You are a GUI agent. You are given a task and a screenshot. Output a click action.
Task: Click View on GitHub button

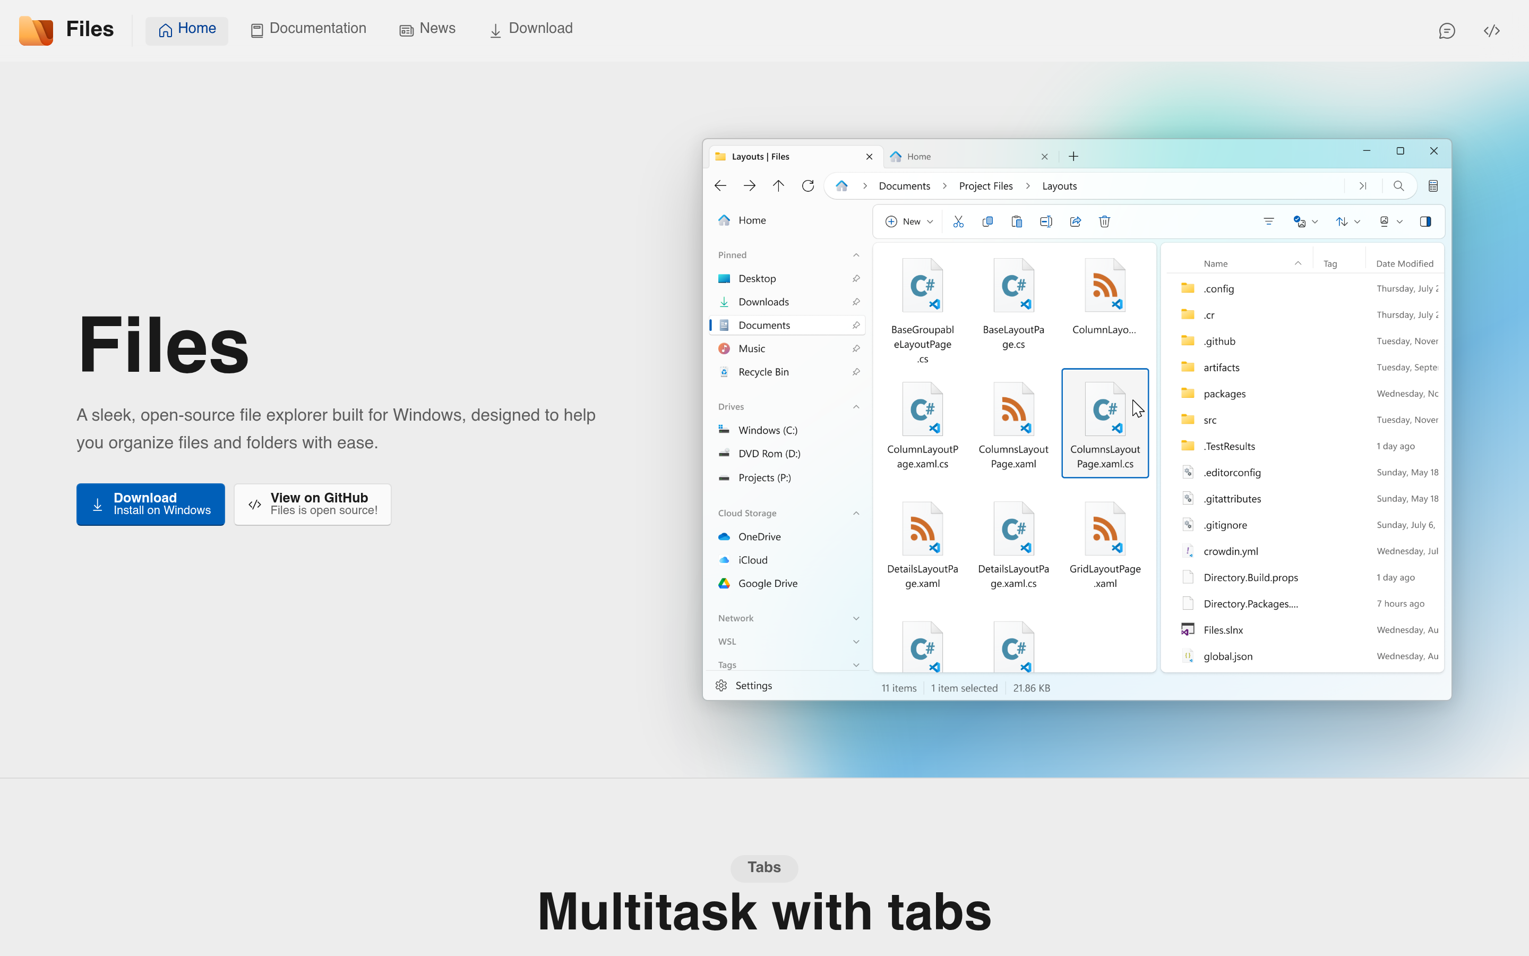click(313, 504)
